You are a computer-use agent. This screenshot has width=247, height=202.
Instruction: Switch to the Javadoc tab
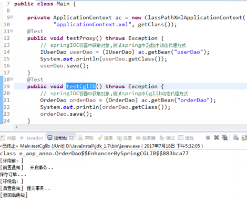[32, 138]
